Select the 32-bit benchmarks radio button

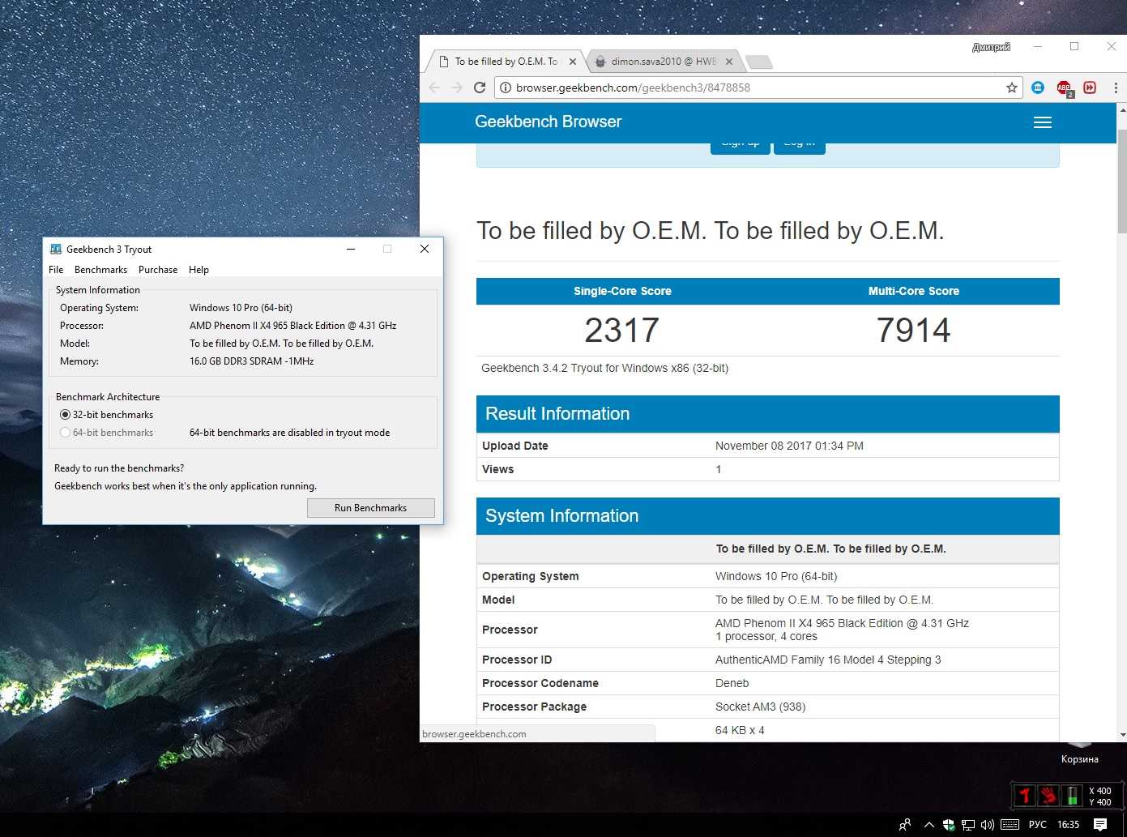[66, 415]
